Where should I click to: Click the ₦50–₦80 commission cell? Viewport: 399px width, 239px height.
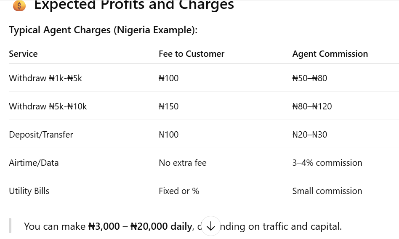pyautogui.click(x=309, y=78)
